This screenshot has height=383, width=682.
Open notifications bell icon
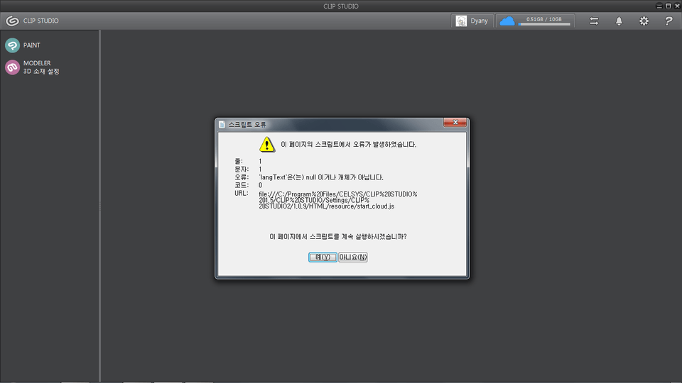pos(619,21)
